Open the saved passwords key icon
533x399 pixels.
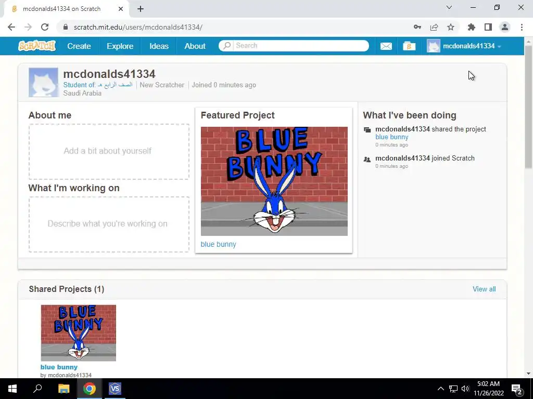pyautogui.click(x=417, y=27)
